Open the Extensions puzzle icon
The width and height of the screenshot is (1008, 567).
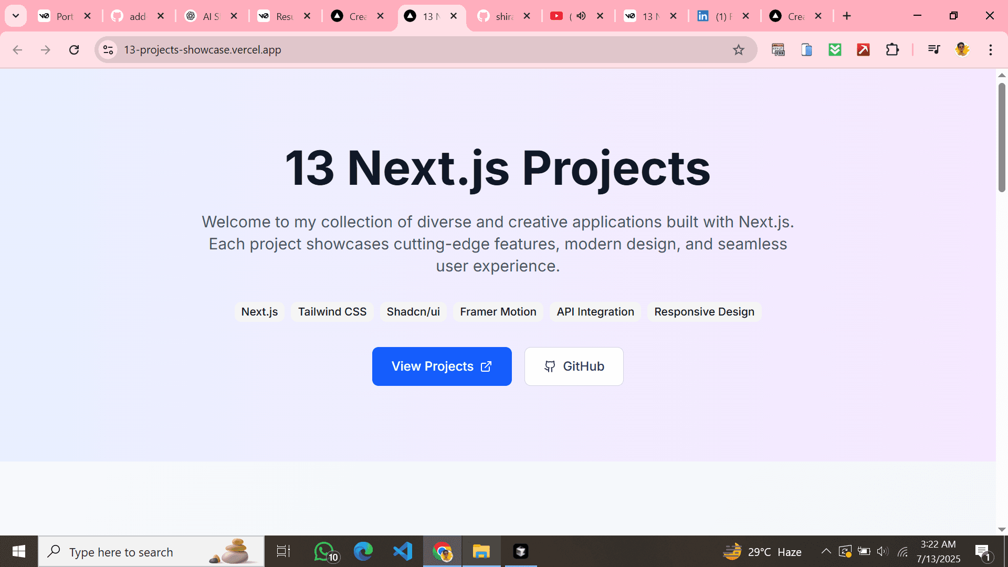point(892,50)
